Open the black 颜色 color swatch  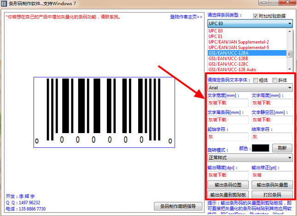pyautogui.click(x=261, y=148)
